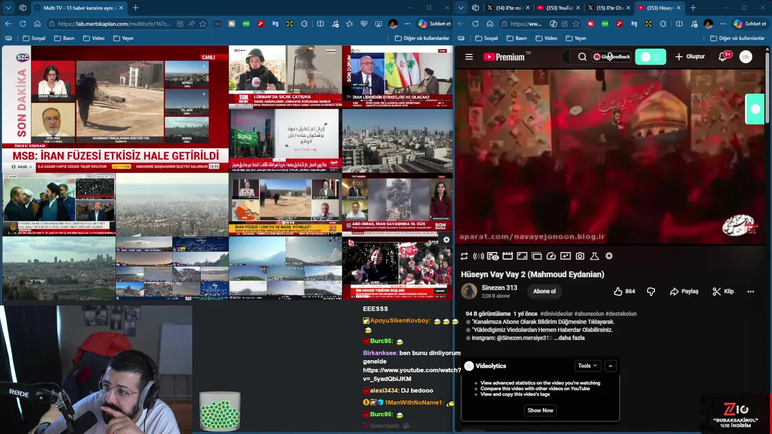Open the gear settings icon below the video
The width and height of the screenshot is (772, 434).
pos(609,256)
